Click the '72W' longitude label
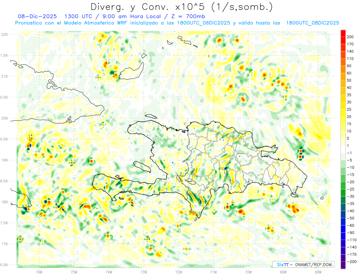This screenshot has height=276, width=357. [x=178, y=272]
